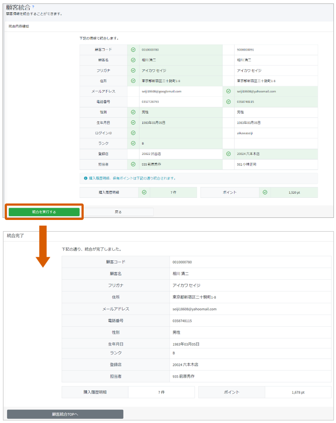Select the phone number 0358748115 check mark
This screenshot has height=423, width=336.
[x=228, y=102]
